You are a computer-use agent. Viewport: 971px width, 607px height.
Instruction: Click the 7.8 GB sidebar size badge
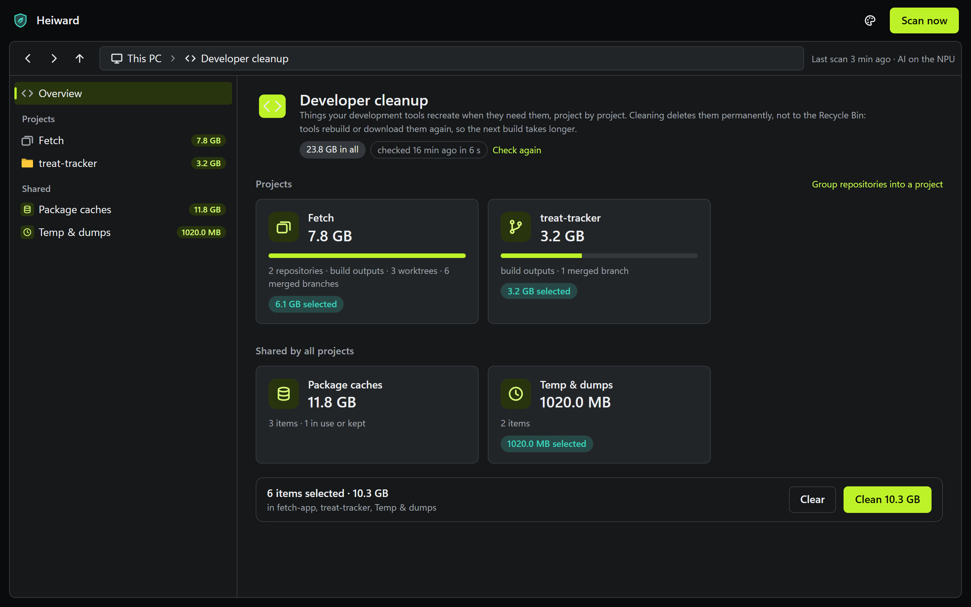(x=208, y=140)
